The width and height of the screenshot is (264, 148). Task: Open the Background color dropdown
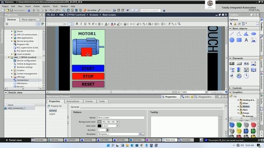(118, 122)
